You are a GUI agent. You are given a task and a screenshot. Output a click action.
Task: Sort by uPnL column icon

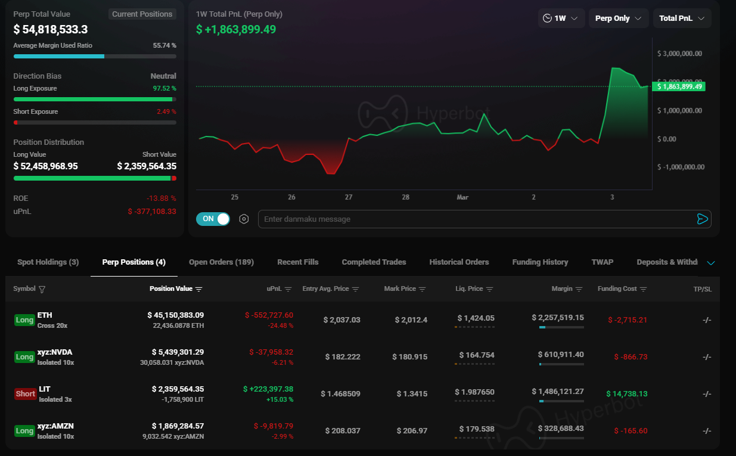[288, 289]
